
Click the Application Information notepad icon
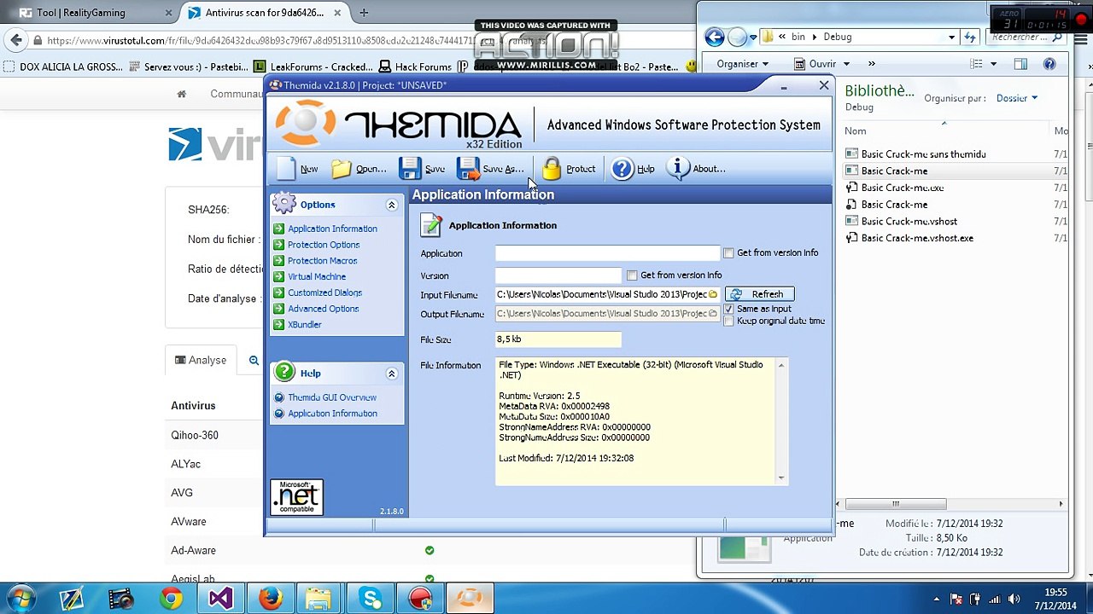tap(431, 225)
